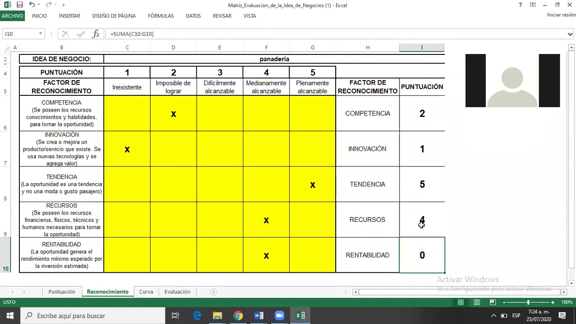Select RENTABILIDAD score cell showing 0
The image size is (576, 324).
tap(422, 255)
